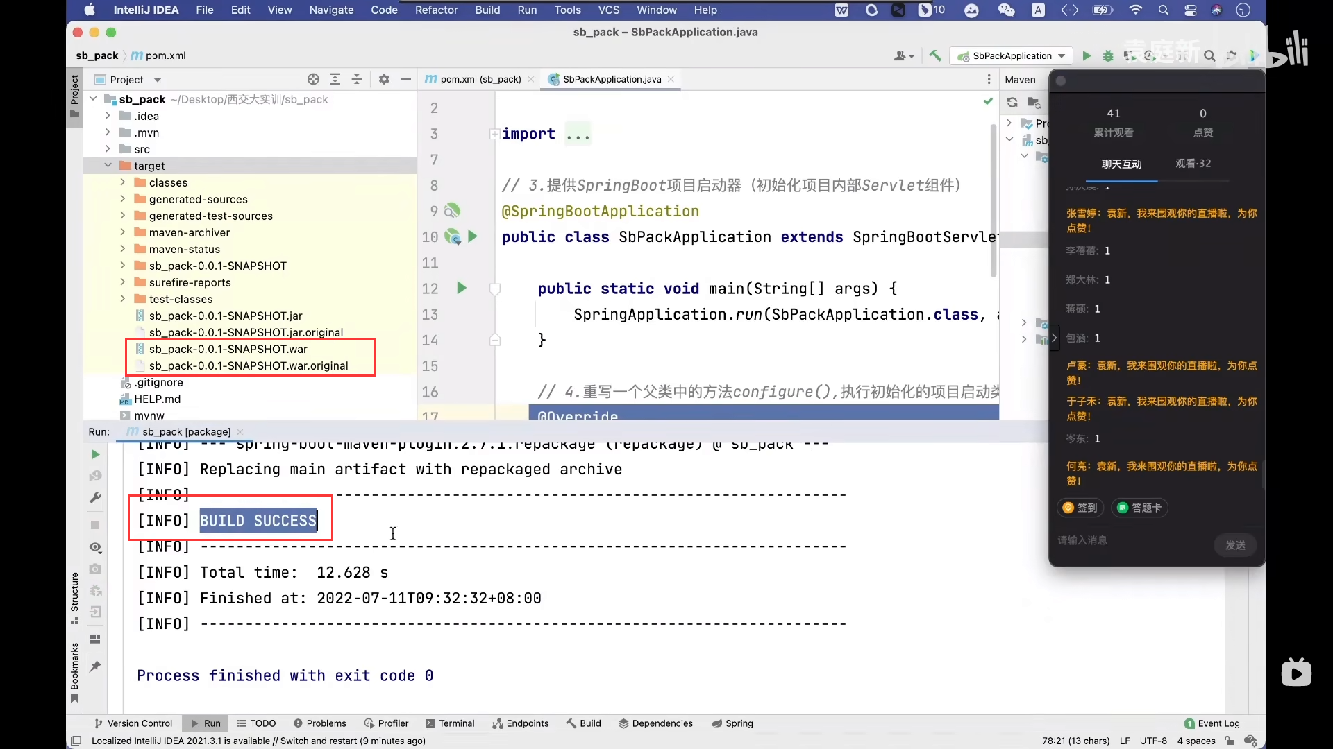Click the UTF-8 encoding in status bar
Screen dimensions: 1333x749
pos(1153,741)
